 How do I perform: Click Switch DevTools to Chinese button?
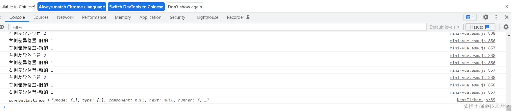pos(136,7)
